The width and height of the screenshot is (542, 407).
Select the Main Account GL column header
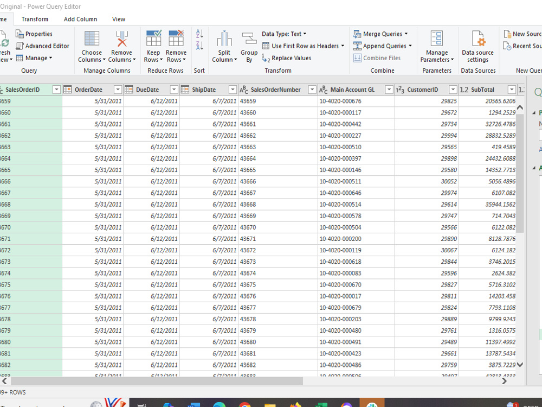tap(352, 90)
